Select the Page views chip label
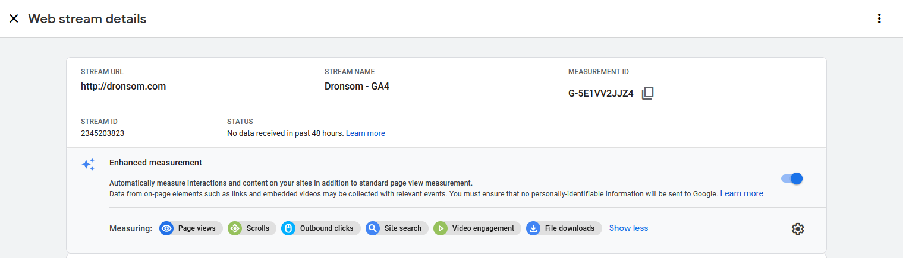The height and width of the screenshot is (258, 903). (197, 228)
